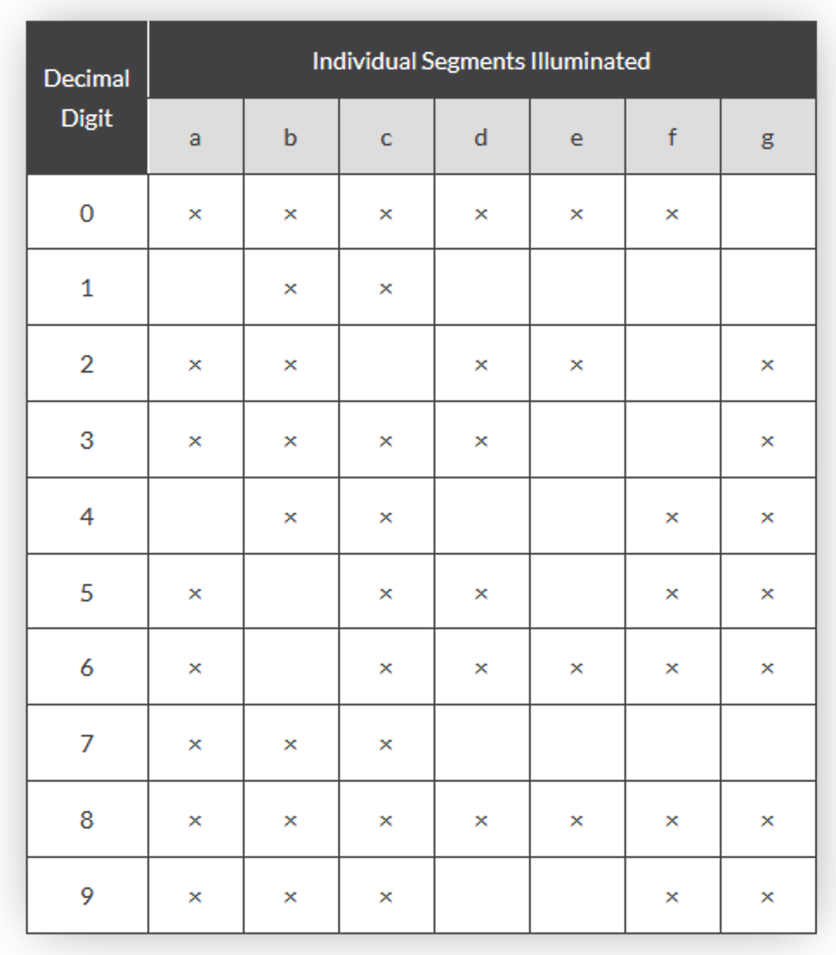The height and width of the screenshot is (955, 836).
Task: Click the x mark for digit 1 segment b
Action: (291, 289)
